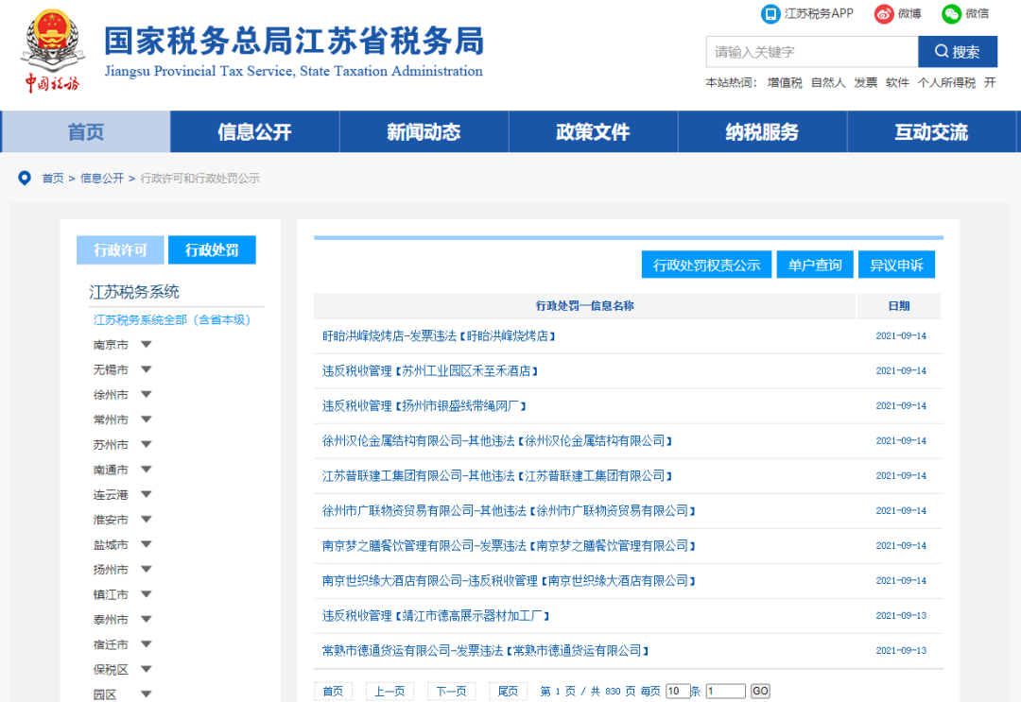Click the 中国税务 emblem logo
The height and width of the screenshot is (702, 1021).
coord(52,47)
